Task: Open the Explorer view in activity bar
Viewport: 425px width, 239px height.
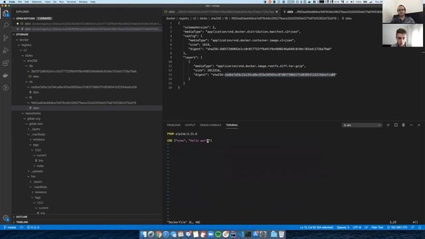Action: [x=6, y=13]
